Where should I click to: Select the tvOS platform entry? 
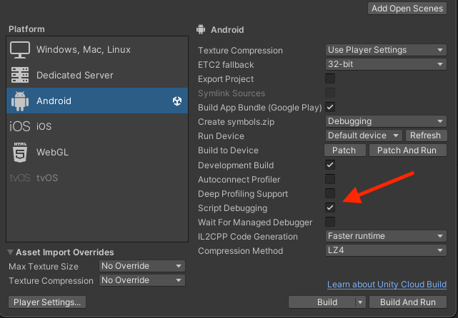97,178
